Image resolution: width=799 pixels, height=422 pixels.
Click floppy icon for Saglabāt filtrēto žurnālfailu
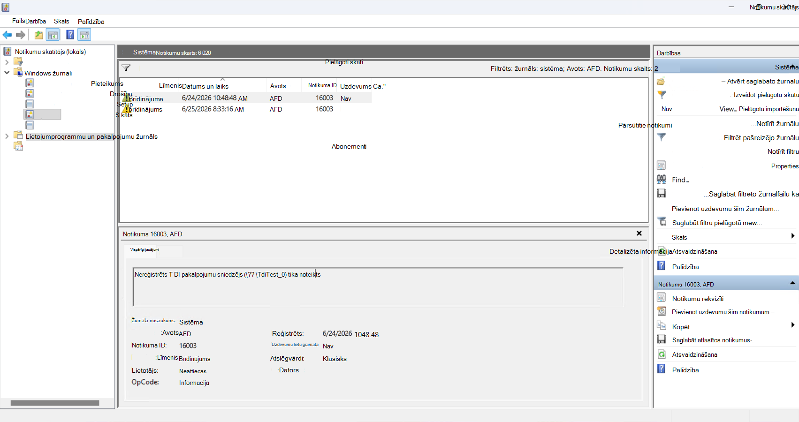[662, 193]
